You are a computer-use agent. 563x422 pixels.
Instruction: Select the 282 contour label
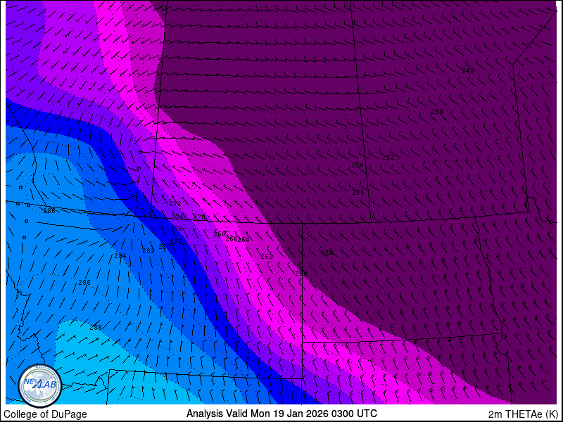[148, 251]
